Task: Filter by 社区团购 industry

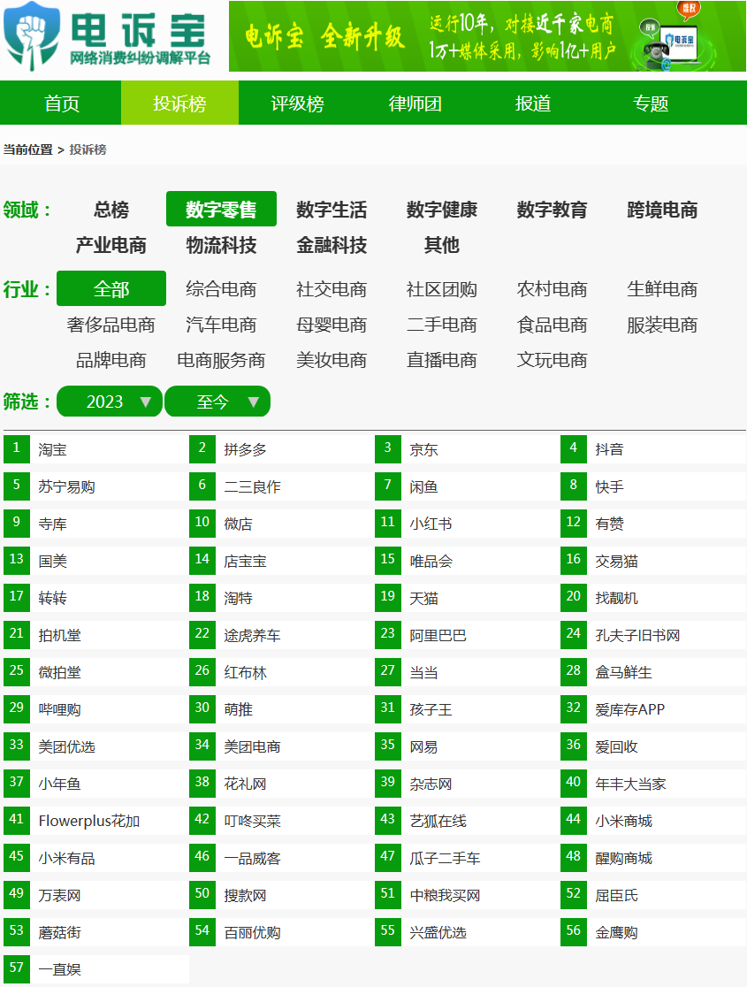Action: tap(441, 289)
